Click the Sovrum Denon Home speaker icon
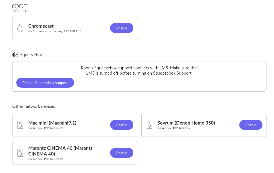The image size is (274, 173). click(x=149, y=125)
